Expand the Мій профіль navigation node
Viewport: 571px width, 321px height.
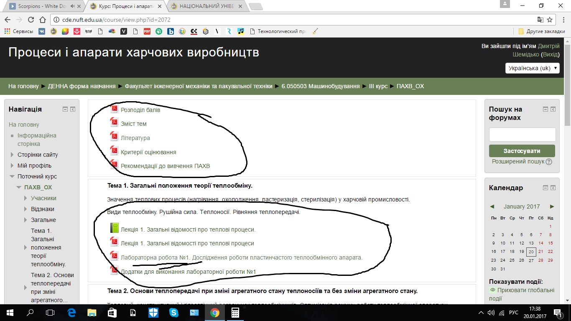[x=13, y=166]
